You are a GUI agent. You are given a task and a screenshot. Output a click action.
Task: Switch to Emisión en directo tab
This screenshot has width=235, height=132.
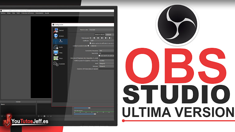pos(100,35)
